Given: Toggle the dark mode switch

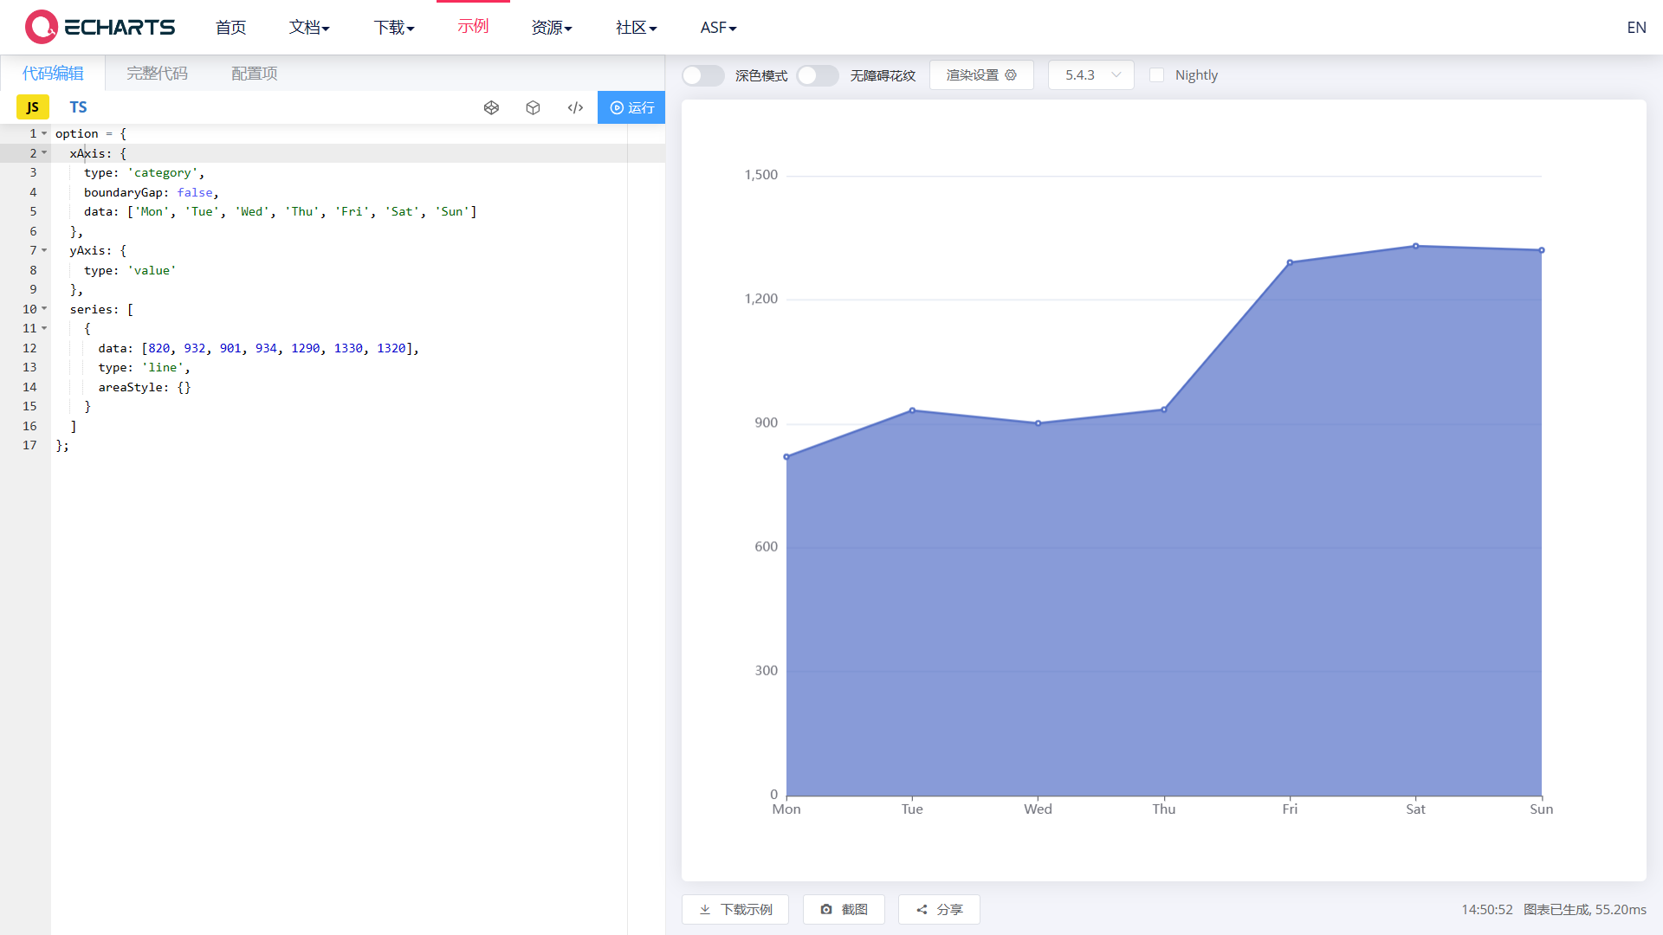Looking at the screenshot, I should pyautogui.click(x=702, y=75).
